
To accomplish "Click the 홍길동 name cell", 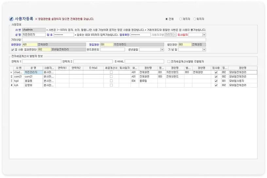I will point(33,81).
